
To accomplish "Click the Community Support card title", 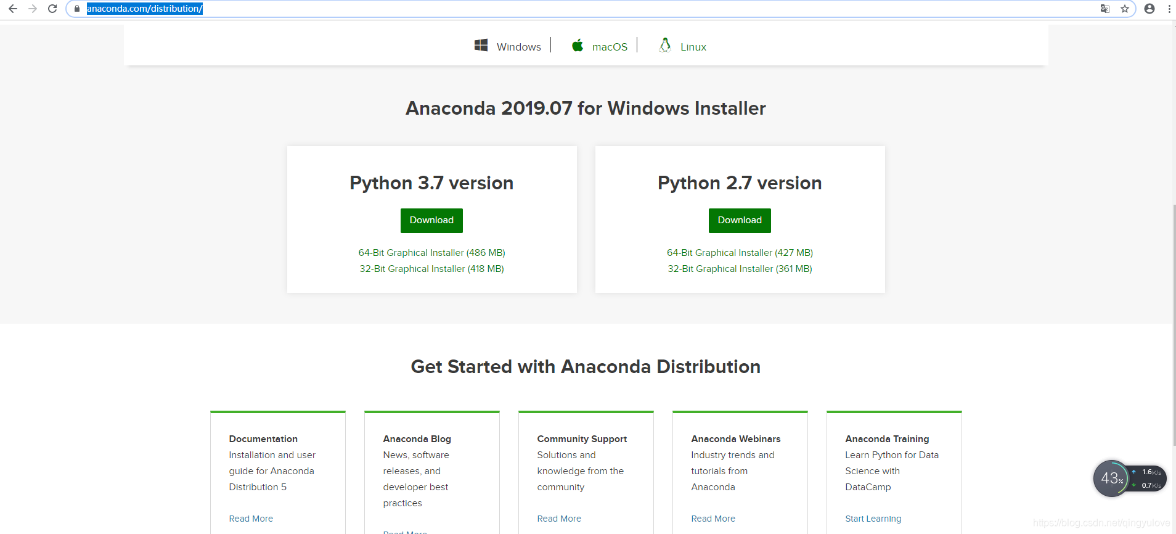I will (x=582, y=439).
